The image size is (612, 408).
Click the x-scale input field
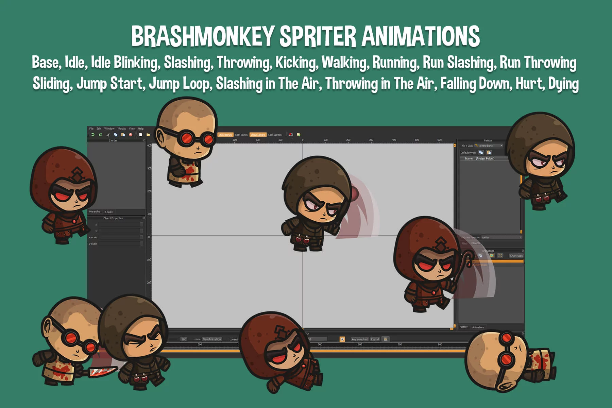point(119,237)
